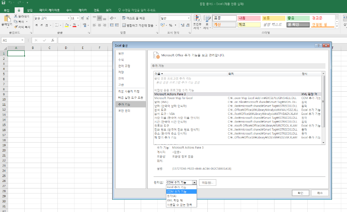Select 보안 센터 in Options sidebar

click(124, 111)
